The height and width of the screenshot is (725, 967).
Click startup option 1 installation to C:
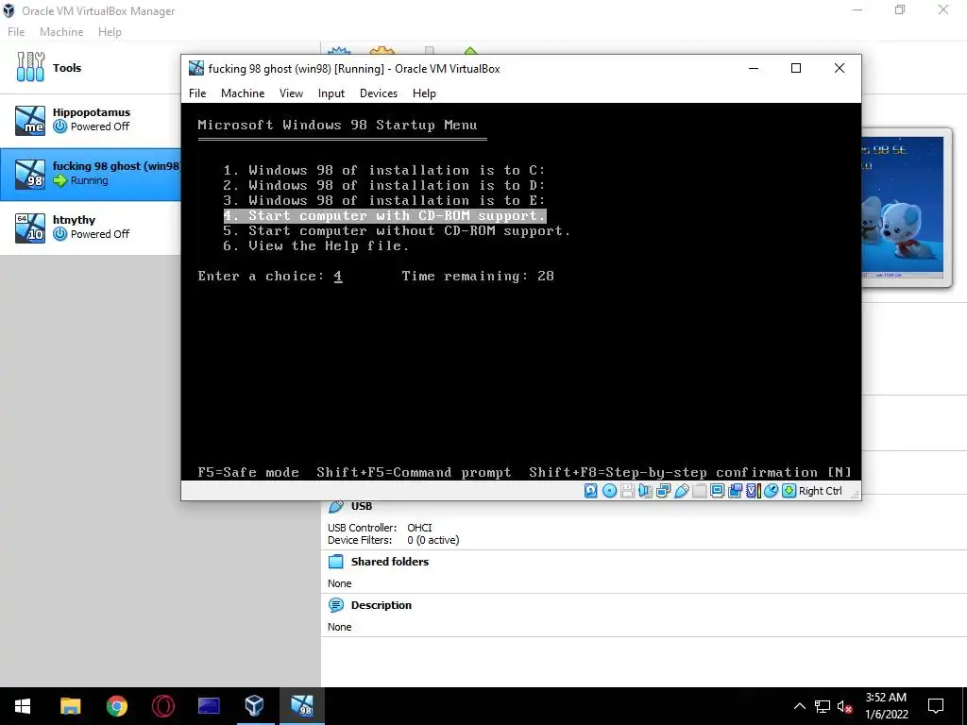[384, 170]
